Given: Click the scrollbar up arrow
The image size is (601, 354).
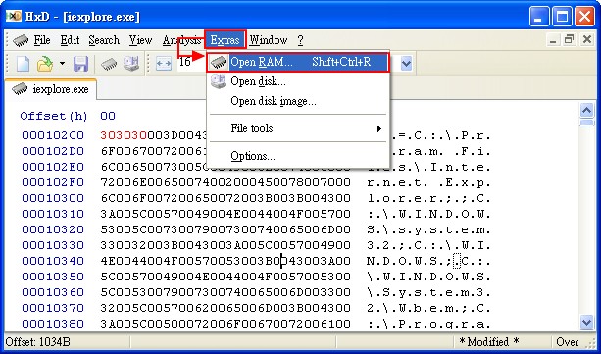Looking at the screenshot, I should (587, 111).
